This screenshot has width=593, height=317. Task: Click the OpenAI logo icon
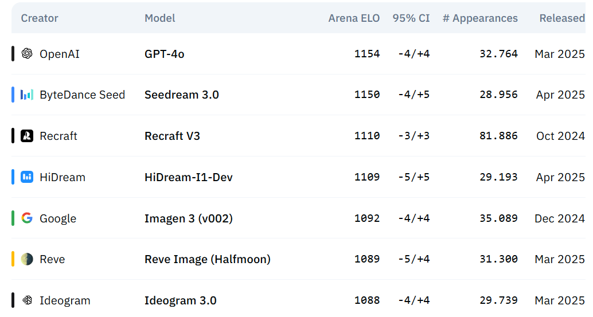pyautogui.click(x=27, y=54)
